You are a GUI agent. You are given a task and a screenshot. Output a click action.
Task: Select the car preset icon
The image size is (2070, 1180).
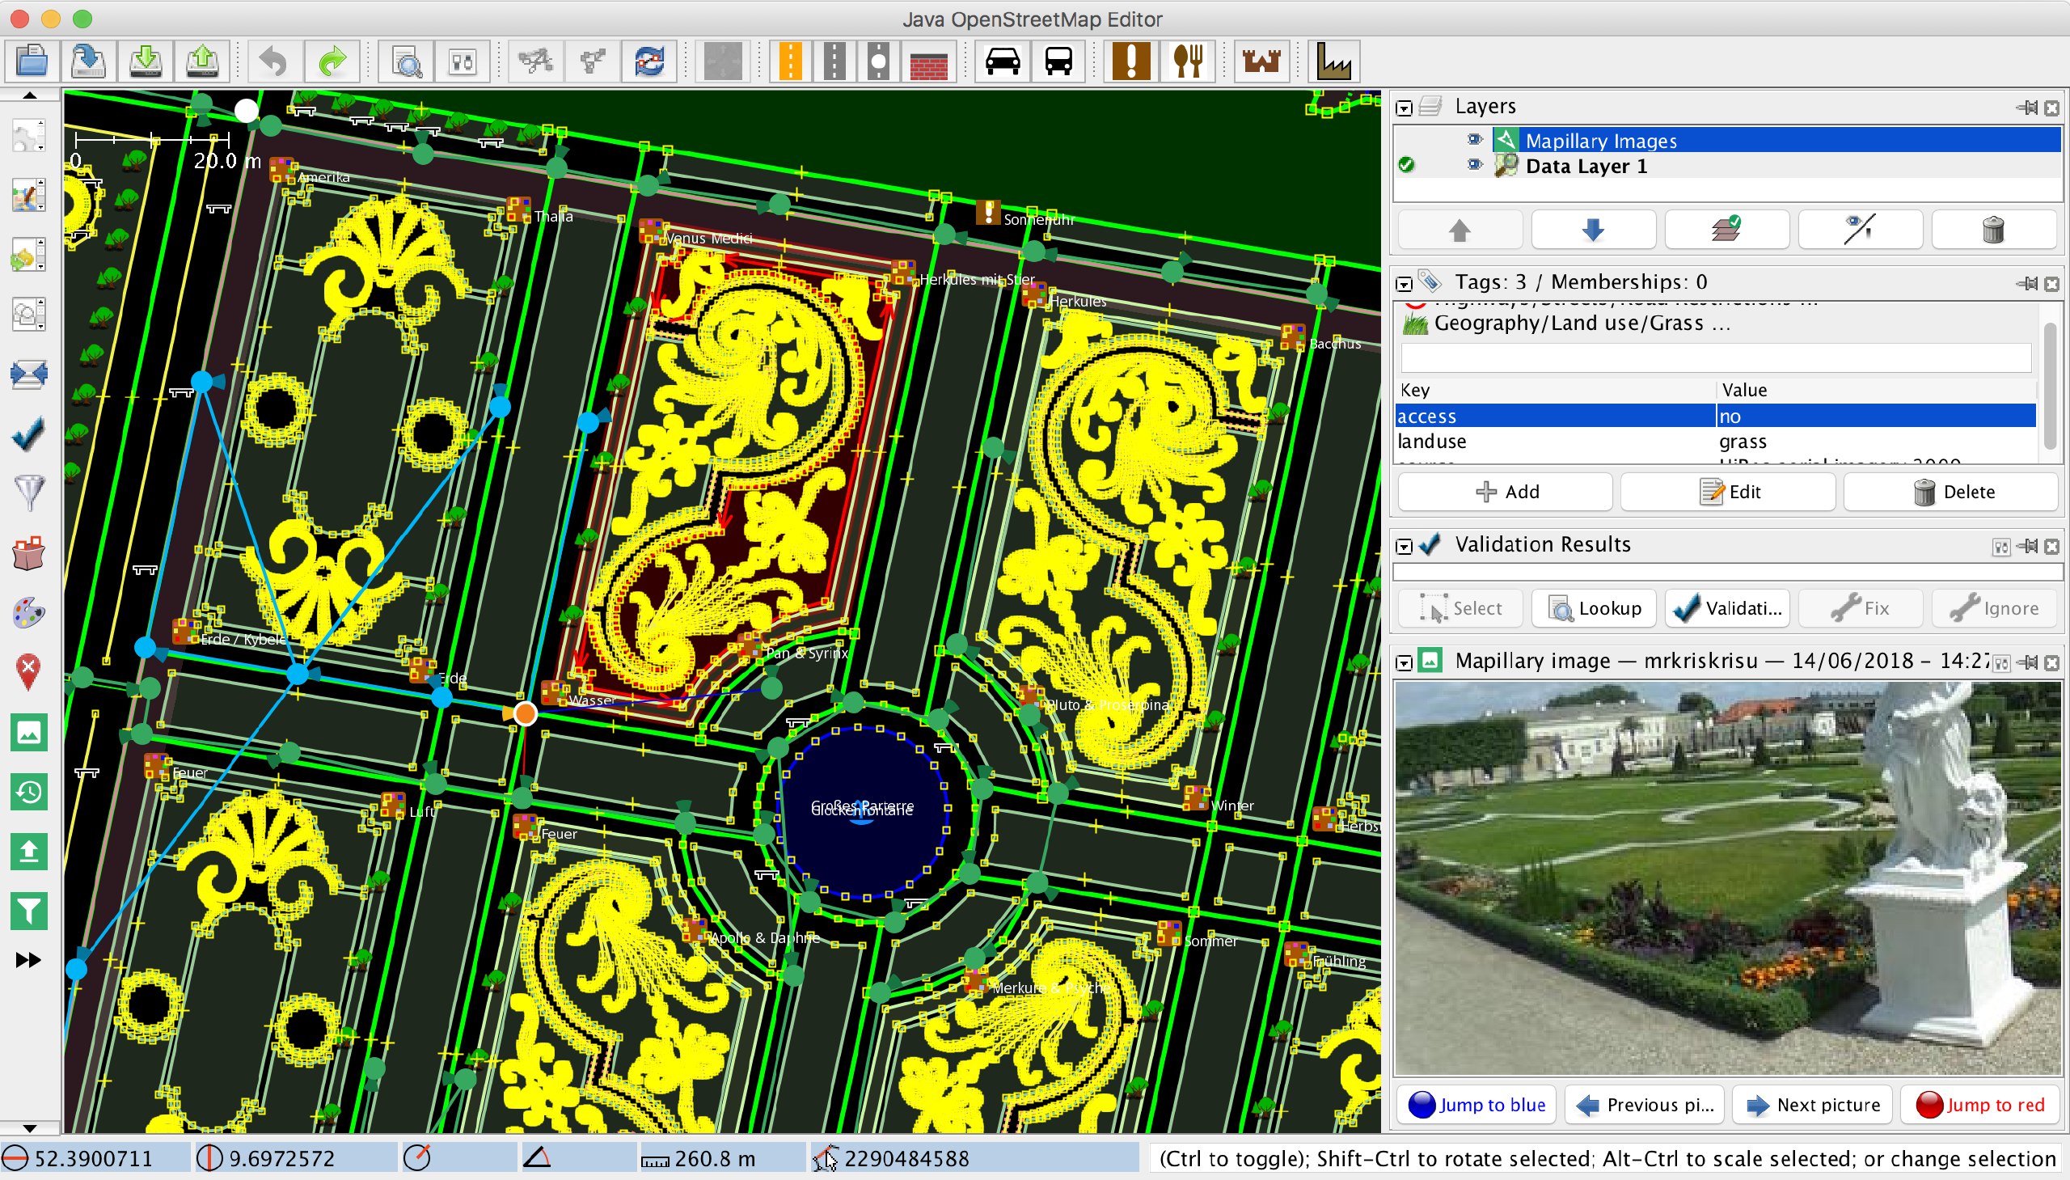pos(1002,61)
